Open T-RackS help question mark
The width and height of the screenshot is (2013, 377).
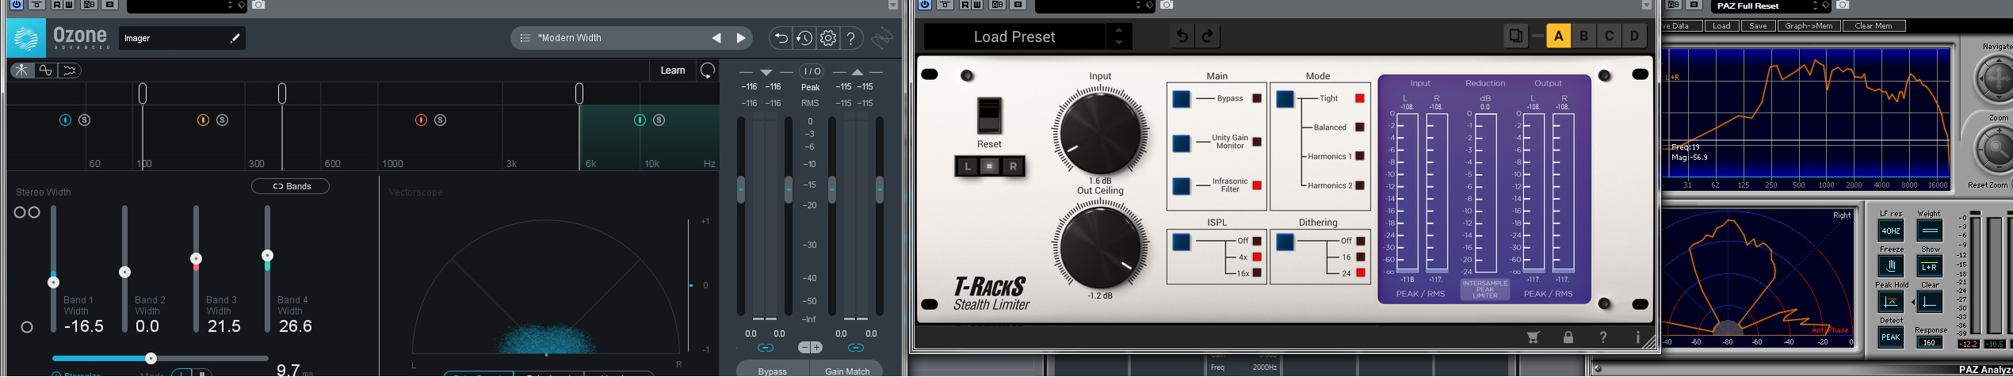[x=1602, y=337]
